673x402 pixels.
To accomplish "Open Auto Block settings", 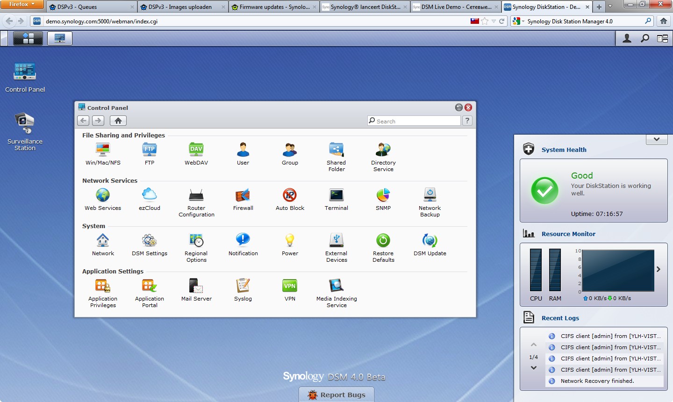I will click(x=290, y=199).
